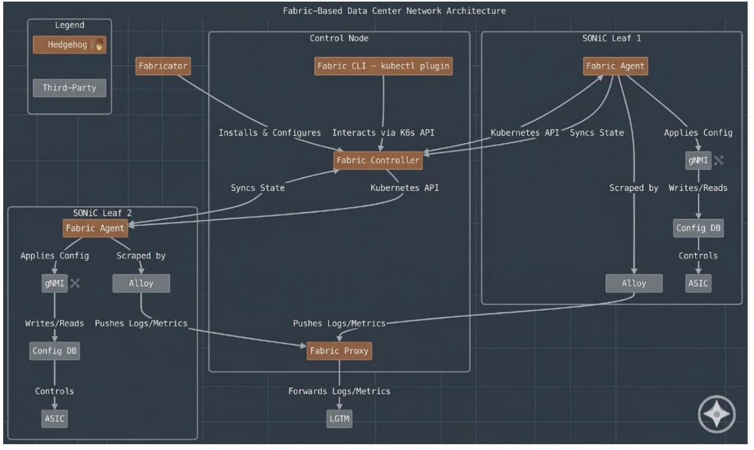Click the 'SONiC Leaf 1' group title
The image size is (754, 450).
pyautogui.click(x=612, y=38)
